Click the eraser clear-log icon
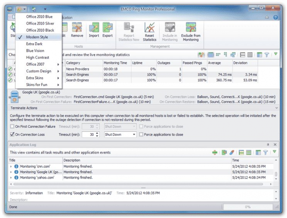This screenshot has width=287, height=218. pyautogui.click(x=232, y=152)
